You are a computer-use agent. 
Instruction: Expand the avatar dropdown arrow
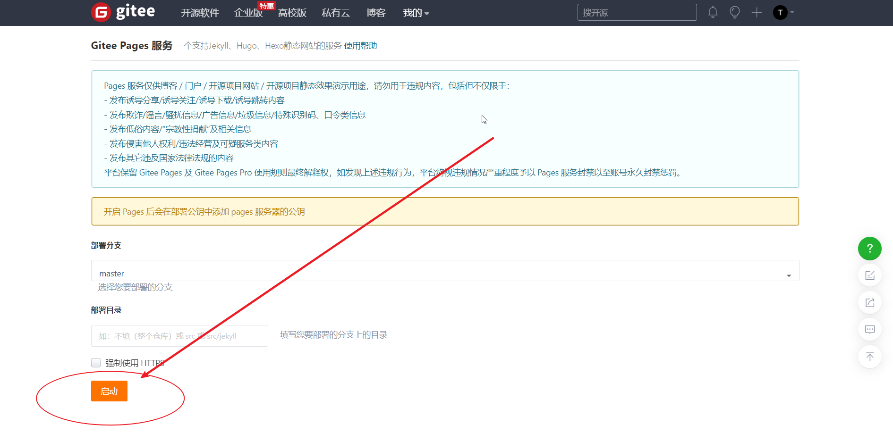(792, 12)
